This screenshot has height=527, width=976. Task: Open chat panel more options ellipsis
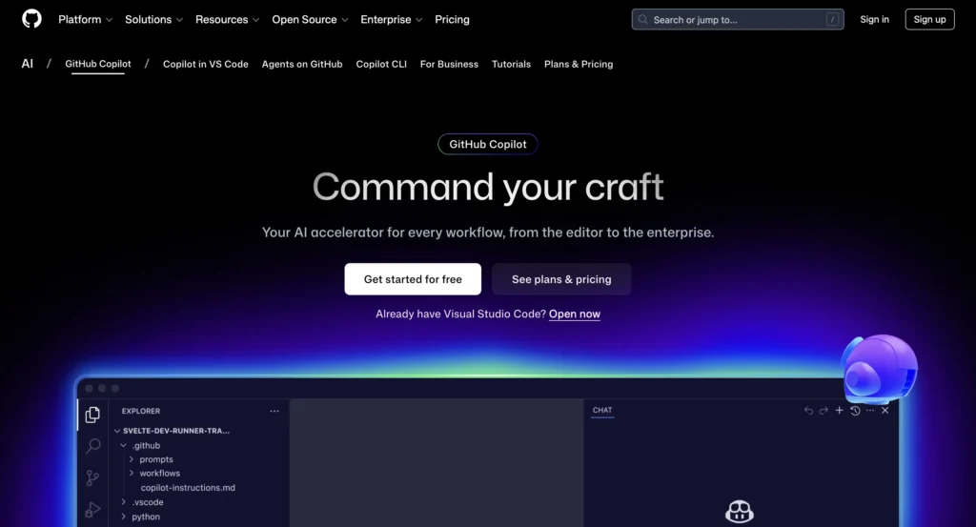[x=870, y=411]
